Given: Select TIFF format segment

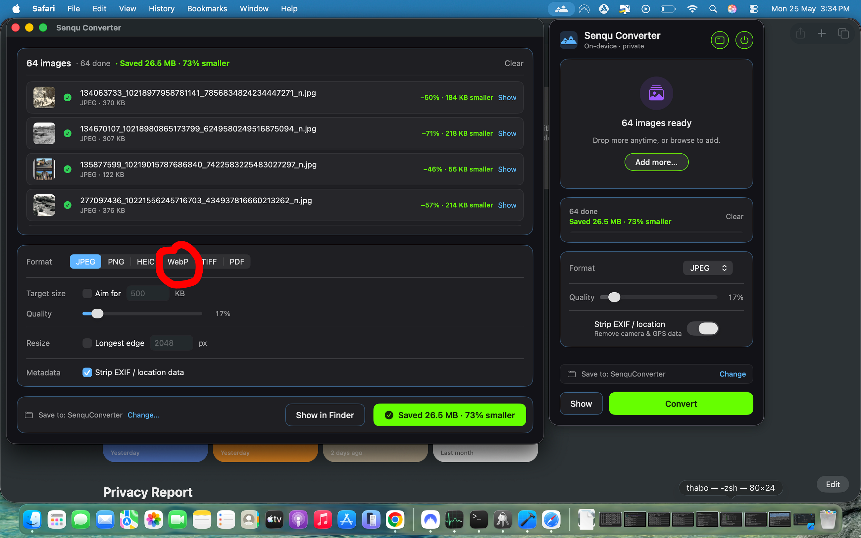Looking at the screenshot, I should pyautogui.click(x=209, y=262).
